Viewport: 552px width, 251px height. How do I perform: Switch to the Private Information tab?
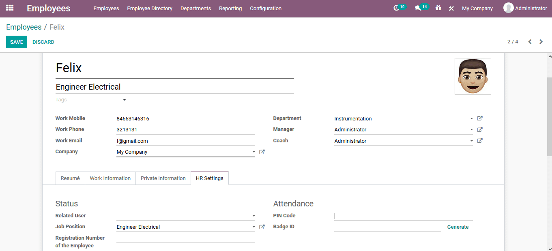click(163, 178)
